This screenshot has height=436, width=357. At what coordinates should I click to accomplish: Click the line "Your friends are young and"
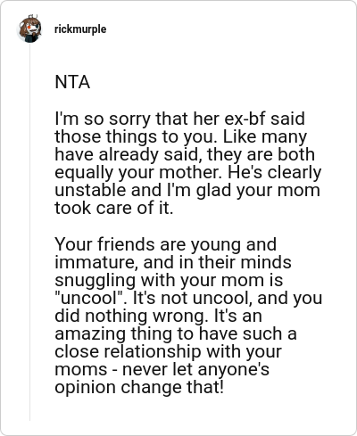pos(166,244)
